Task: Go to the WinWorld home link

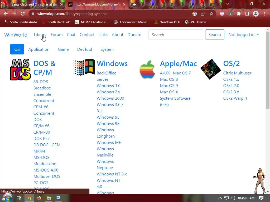Action: coord(16,34)
